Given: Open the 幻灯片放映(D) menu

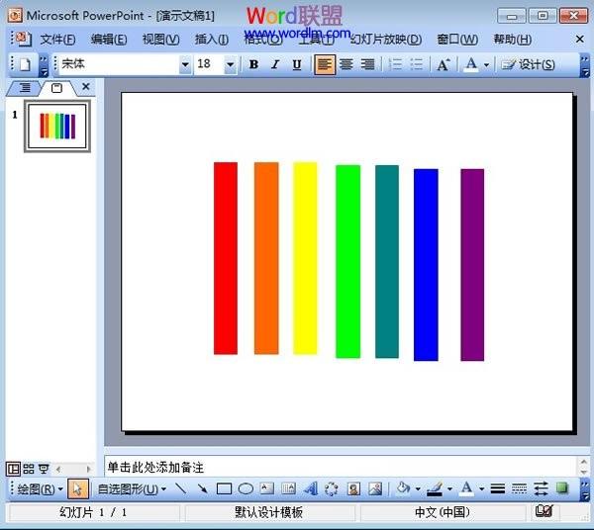Looking at the screenshot, I should click(x=386, y=40).
